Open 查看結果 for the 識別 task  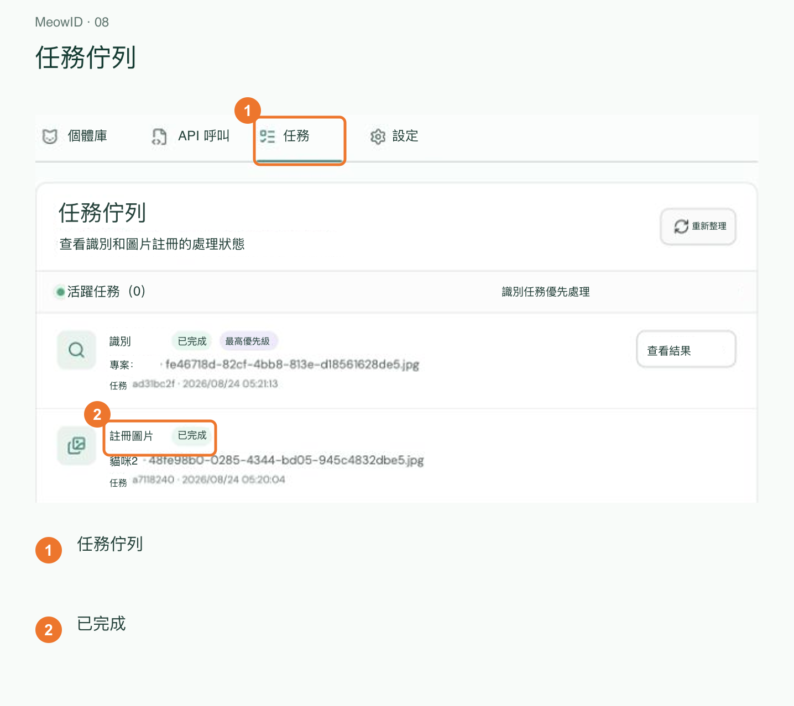pos(686,349)
